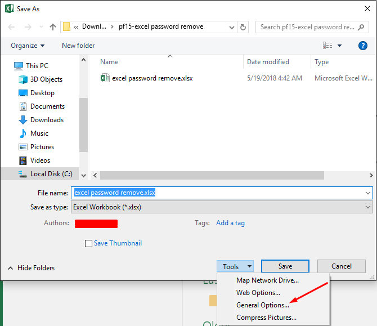Click the Save button

pos(285,266)
